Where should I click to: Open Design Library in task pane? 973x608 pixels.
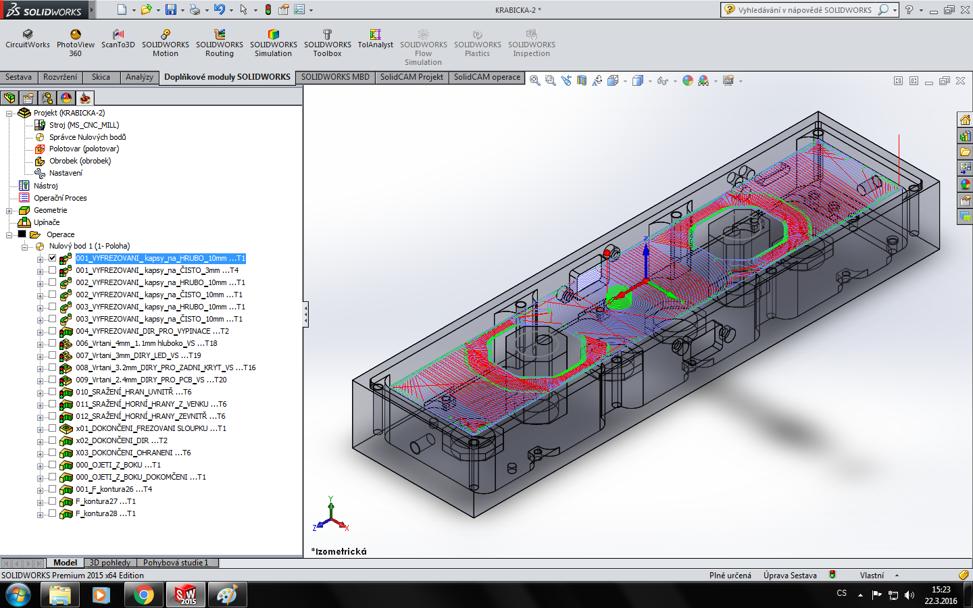pyautogui.click(x=965, y=136)
